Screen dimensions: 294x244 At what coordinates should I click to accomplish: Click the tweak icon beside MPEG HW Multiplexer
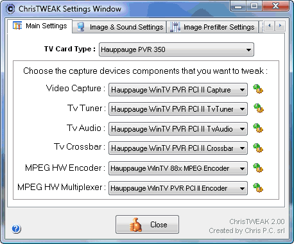click(258, 187)
